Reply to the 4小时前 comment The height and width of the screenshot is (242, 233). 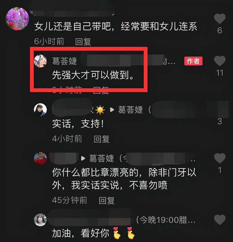(102, 139)
